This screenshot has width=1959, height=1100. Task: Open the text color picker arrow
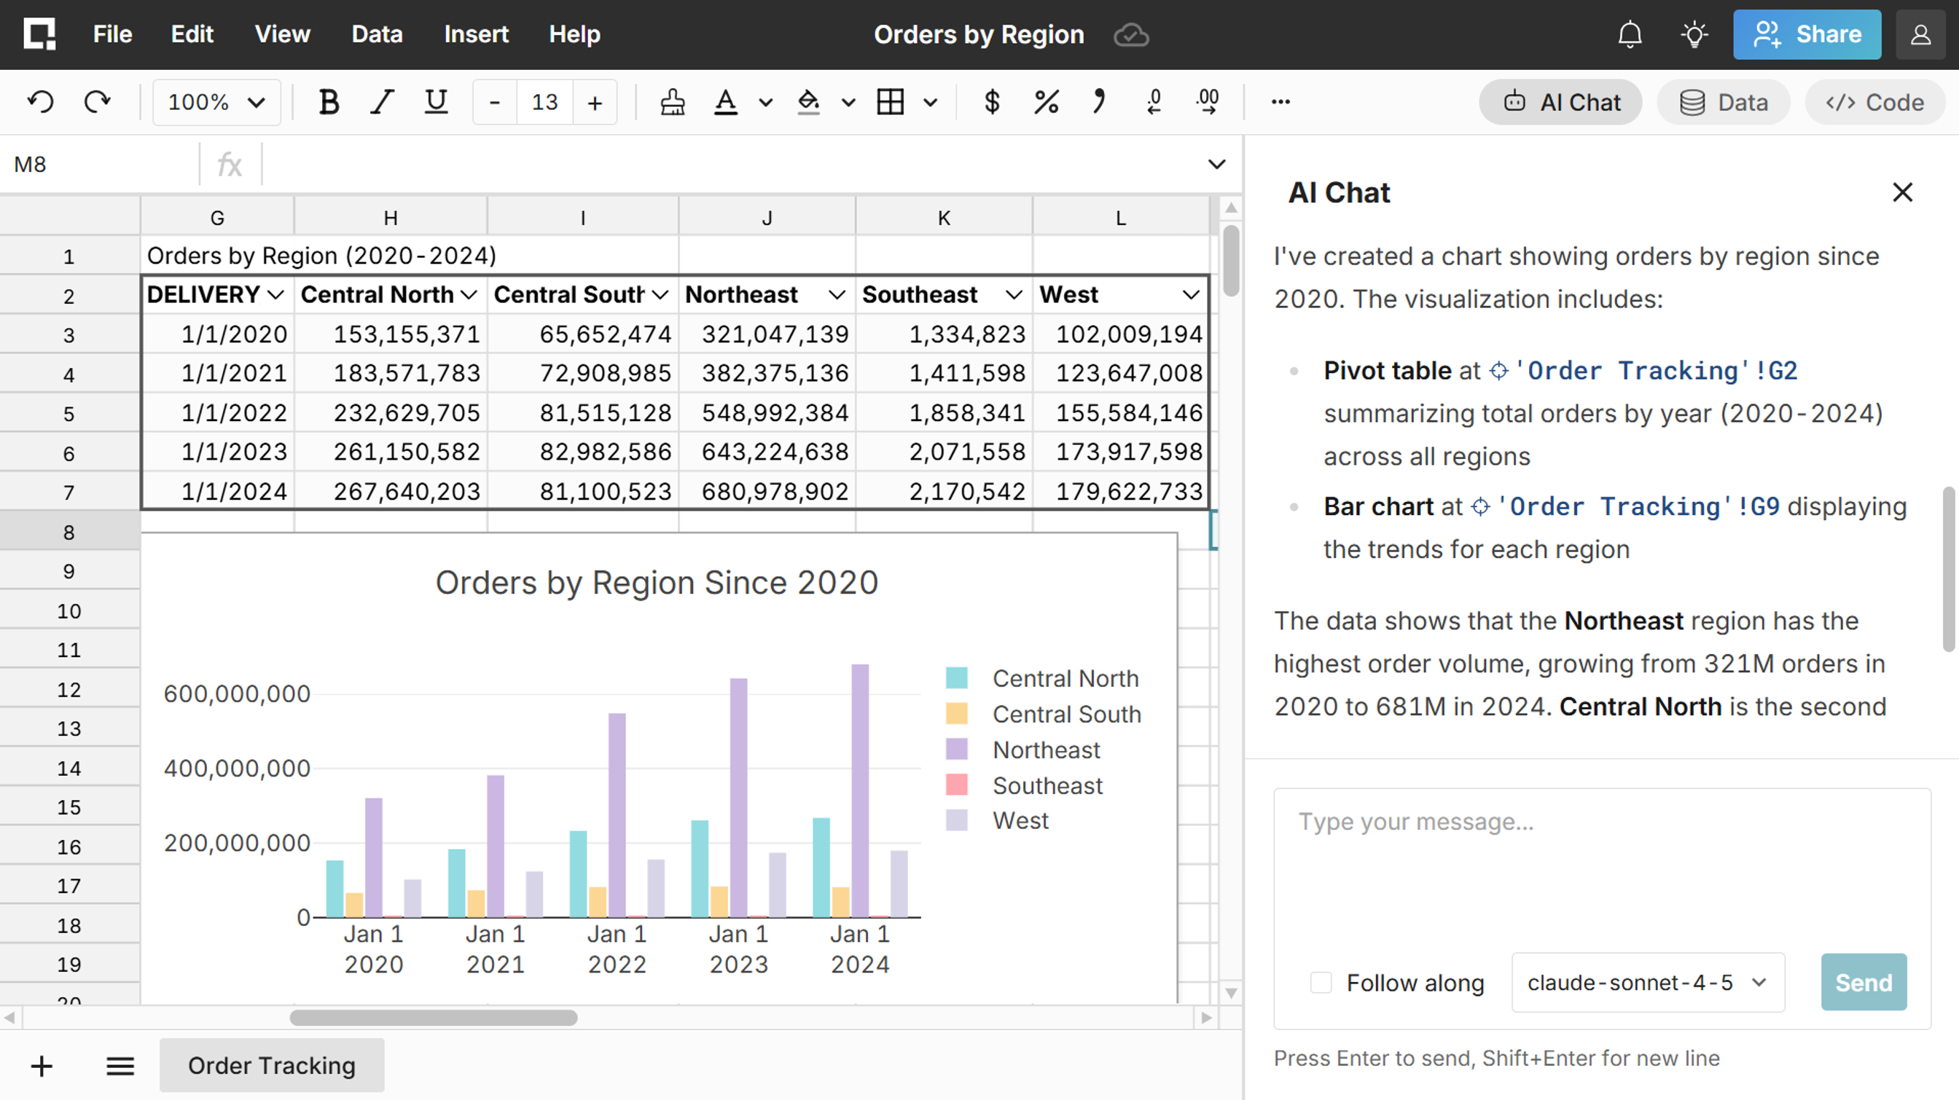coord(765,103)
